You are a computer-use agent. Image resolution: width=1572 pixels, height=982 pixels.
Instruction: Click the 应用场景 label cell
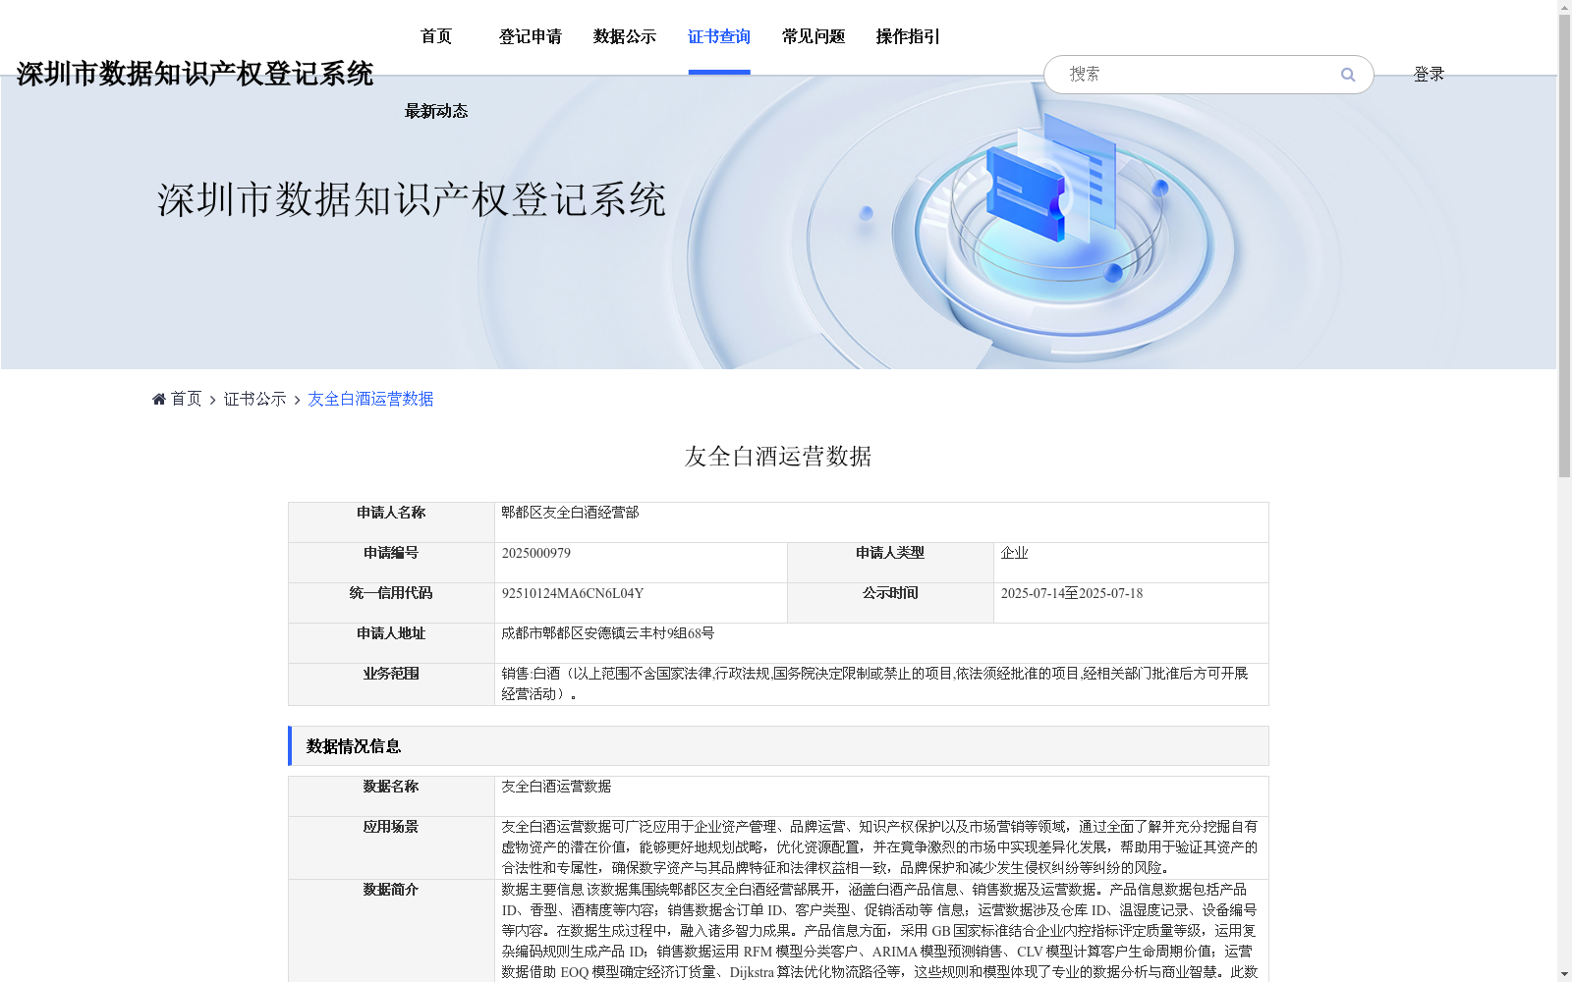[391, 847]
